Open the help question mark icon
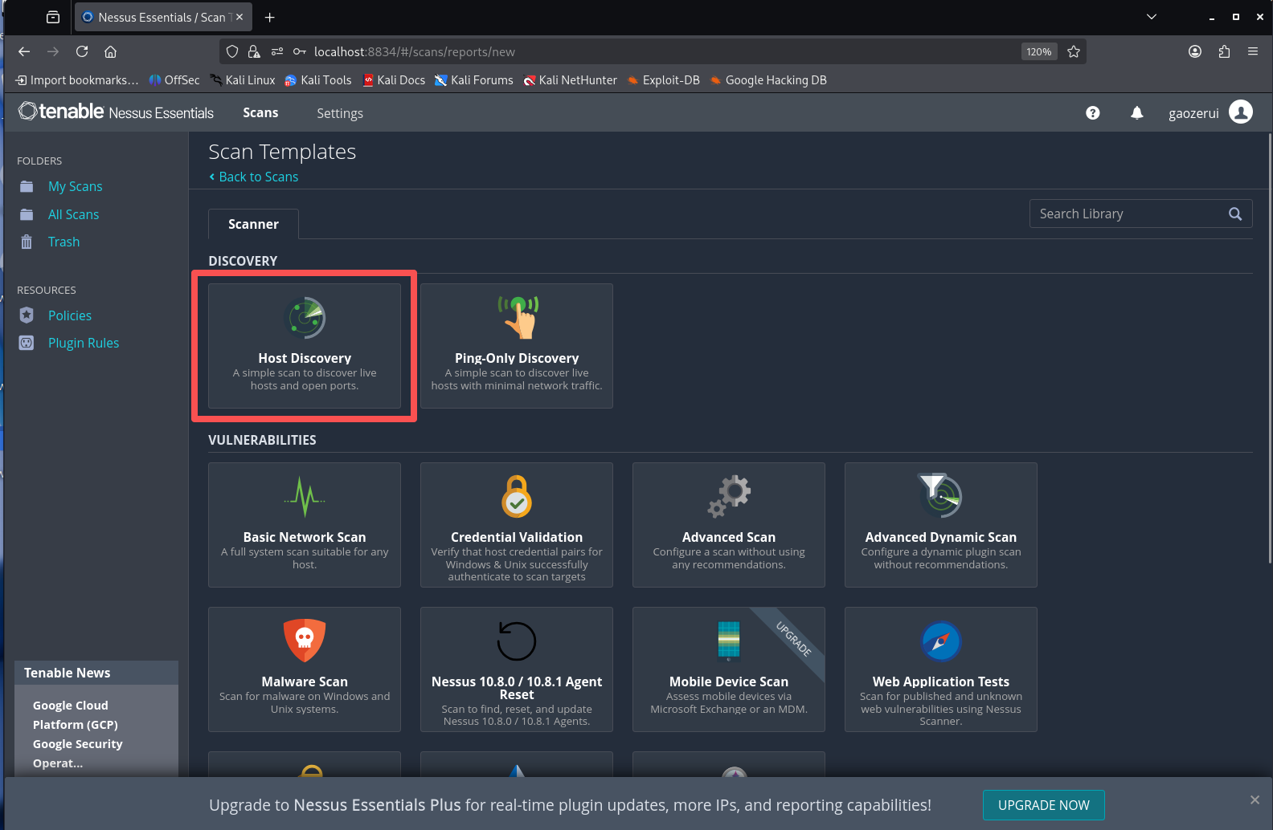 (x=1093, y=113)
